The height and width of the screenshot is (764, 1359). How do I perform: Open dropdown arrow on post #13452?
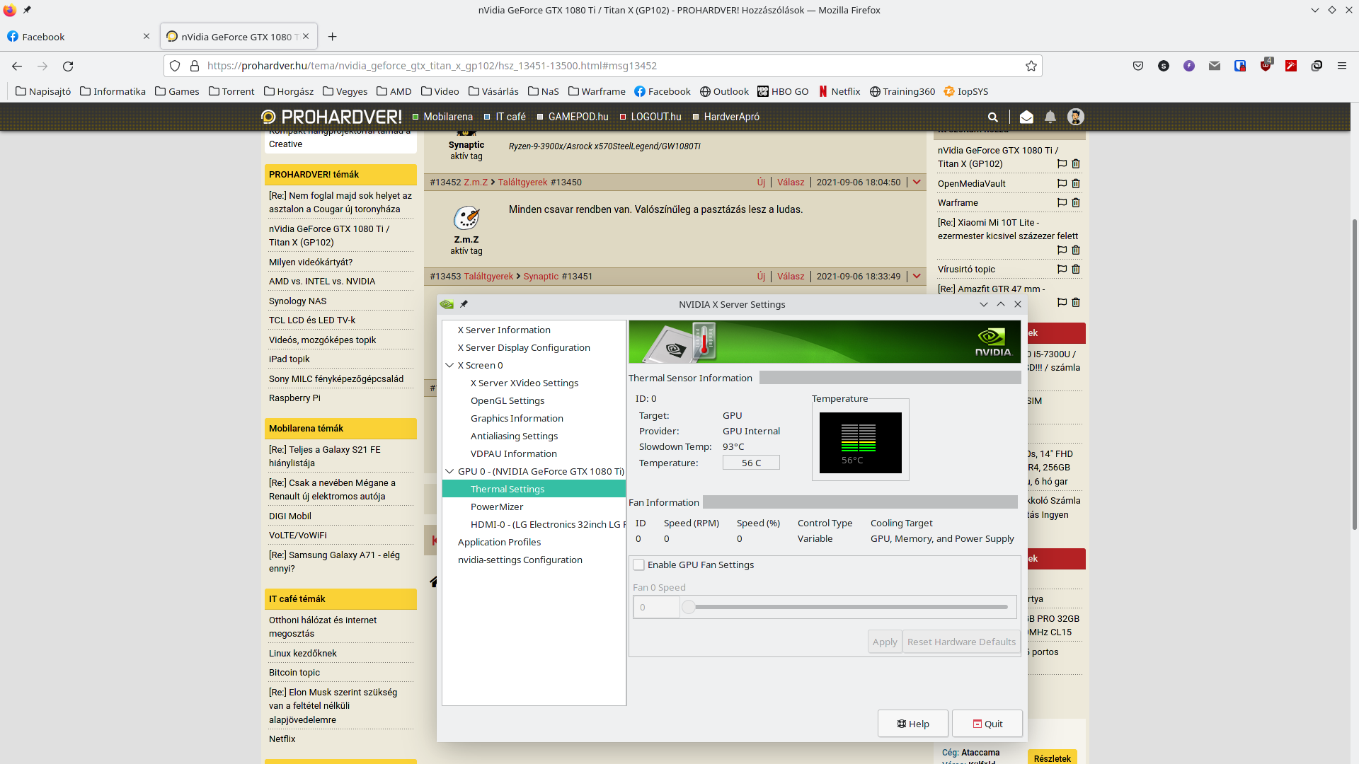917,182
